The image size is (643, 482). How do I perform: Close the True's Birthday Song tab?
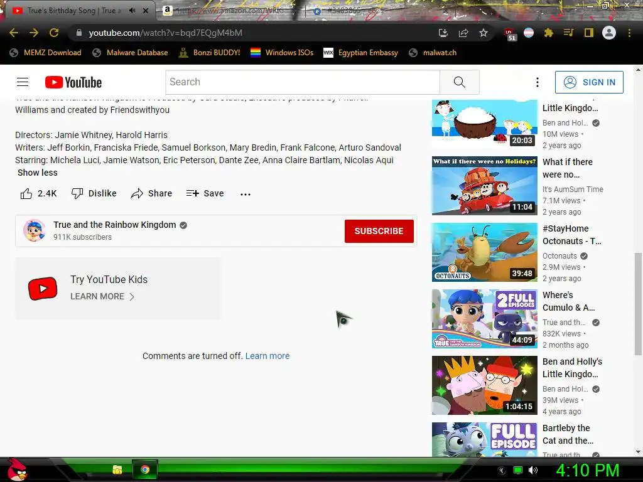(146, 11)
